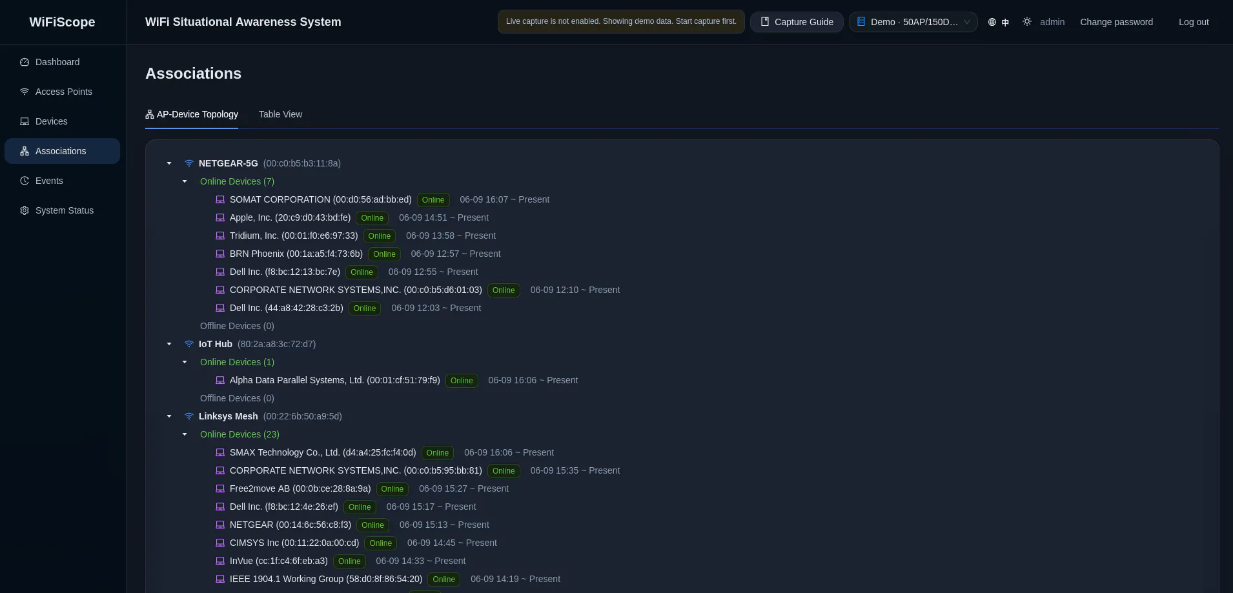Screen dimensions: 1233x593
Task: Open Events from the sidebar
Action: tap(62, 181)
